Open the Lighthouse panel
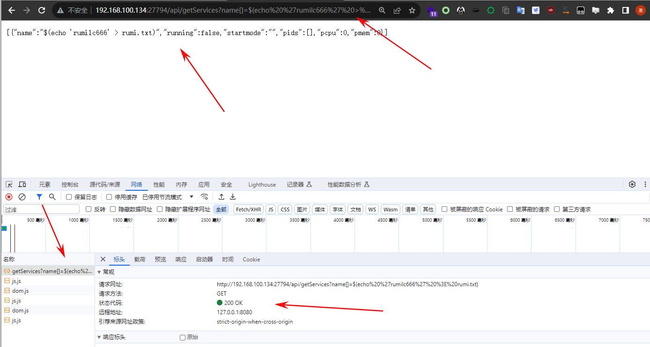The width and height of the screenshot is (650, 347). tap(262, 184)
